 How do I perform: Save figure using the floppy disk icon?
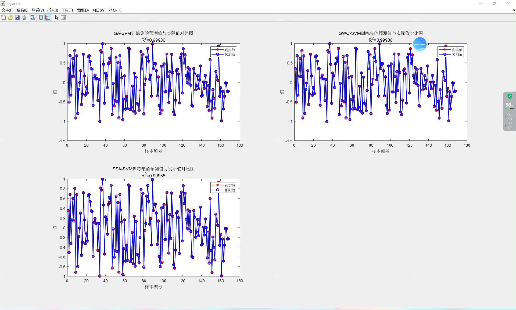click(17, 17)
